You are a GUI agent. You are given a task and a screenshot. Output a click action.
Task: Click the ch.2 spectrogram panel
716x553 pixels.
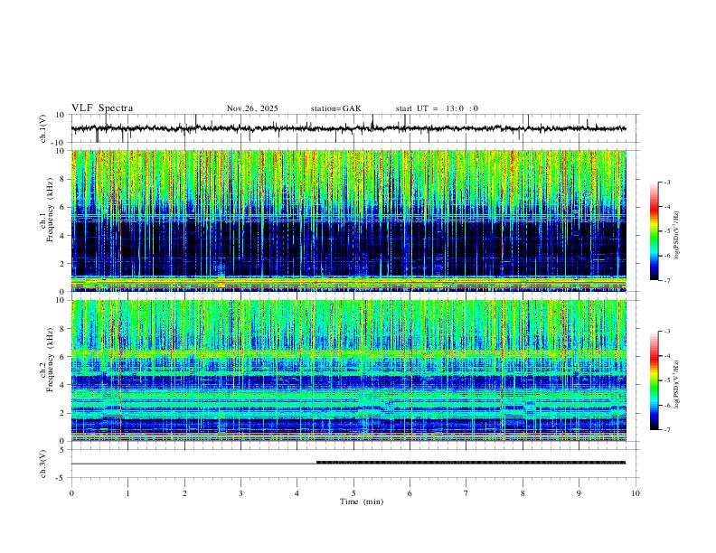coord(348,370)
